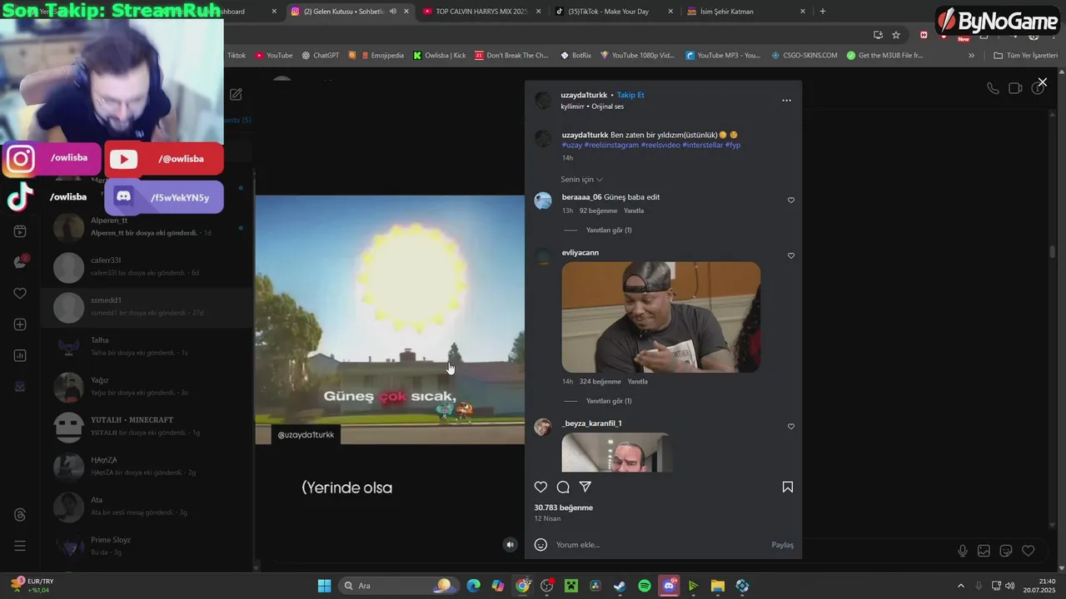Open the Alperen_tt conversation

[x=146, y=226]
